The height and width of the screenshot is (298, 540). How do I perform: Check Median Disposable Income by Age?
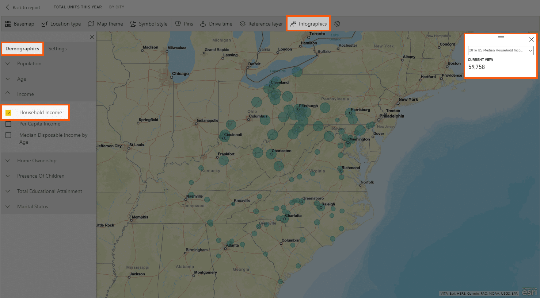[x=8, y=135]
